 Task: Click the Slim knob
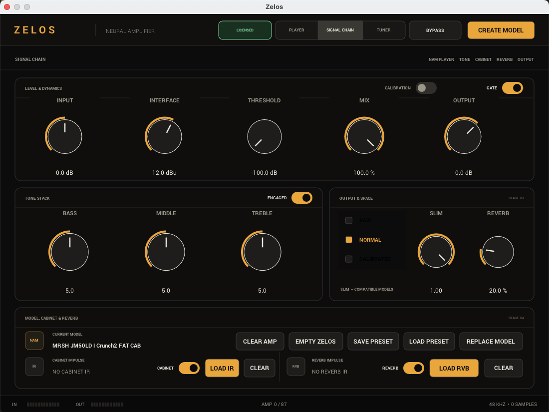436,252
